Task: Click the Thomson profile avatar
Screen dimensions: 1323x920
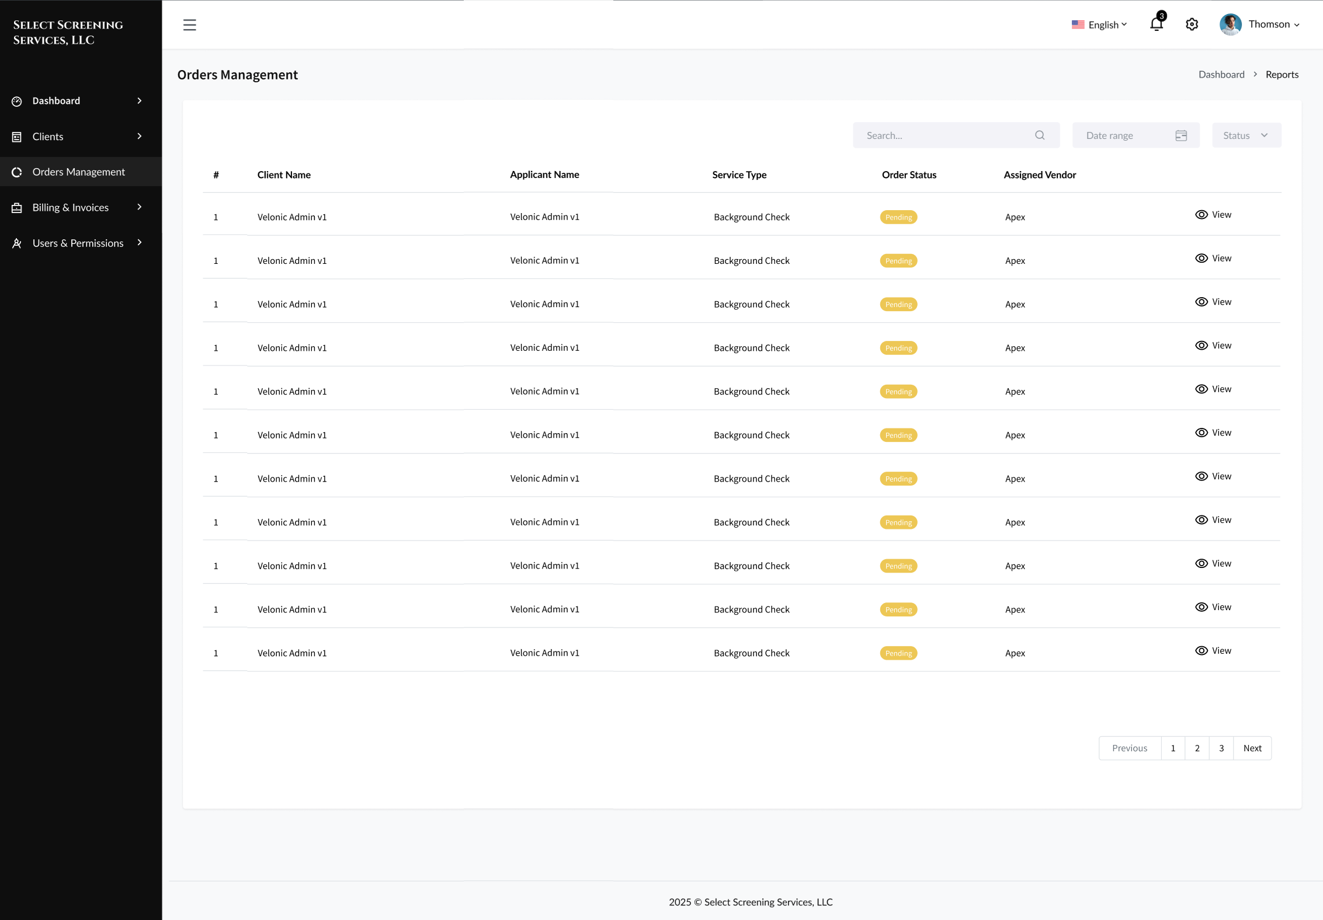Action: coord(1230,25)
